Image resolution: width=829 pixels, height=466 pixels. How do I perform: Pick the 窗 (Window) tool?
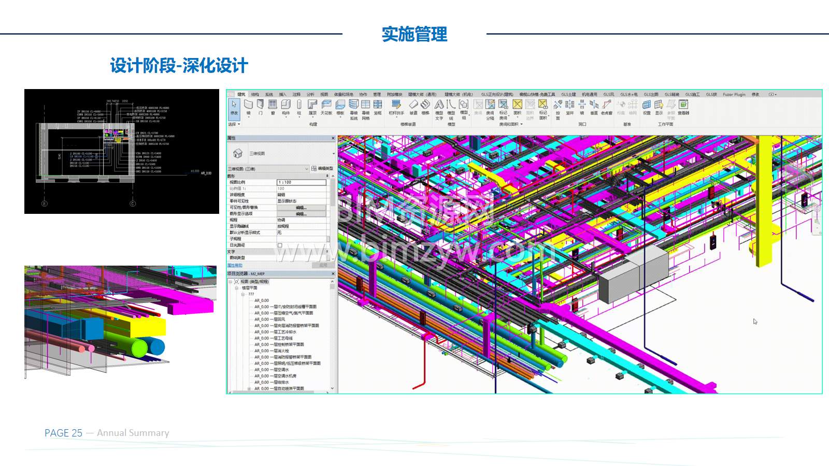point(273,107)
